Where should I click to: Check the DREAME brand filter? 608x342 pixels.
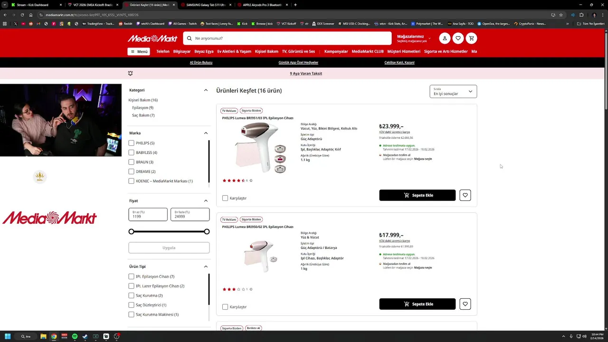coord(131,171)
